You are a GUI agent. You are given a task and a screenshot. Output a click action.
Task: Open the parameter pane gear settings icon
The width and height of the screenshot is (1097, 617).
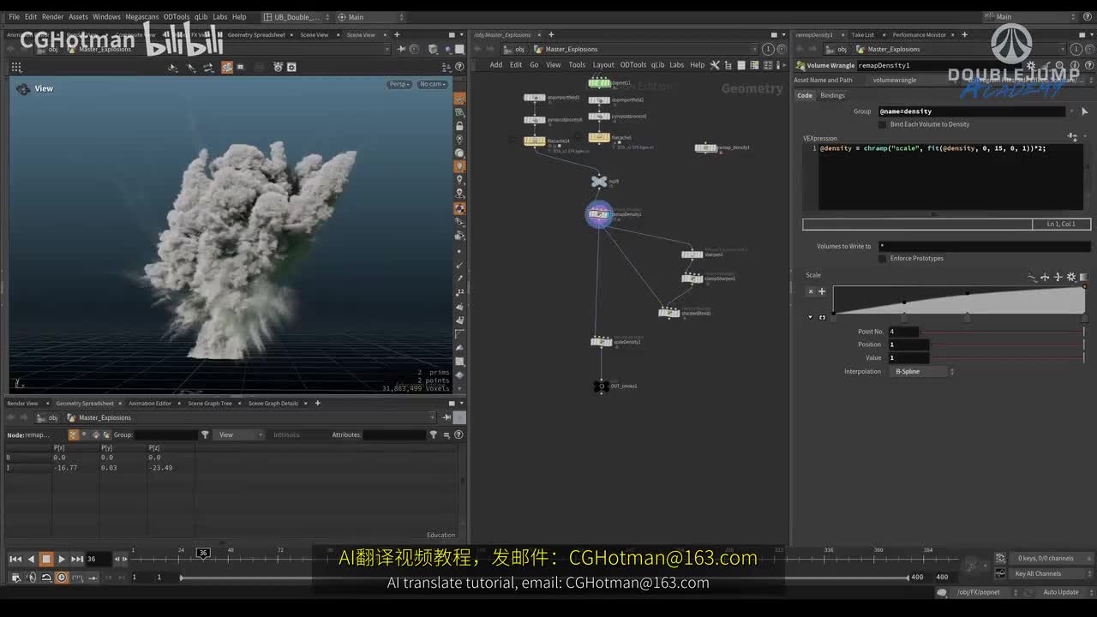(1030, 65)
